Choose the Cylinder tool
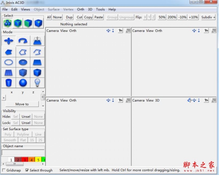 point(9,83)
